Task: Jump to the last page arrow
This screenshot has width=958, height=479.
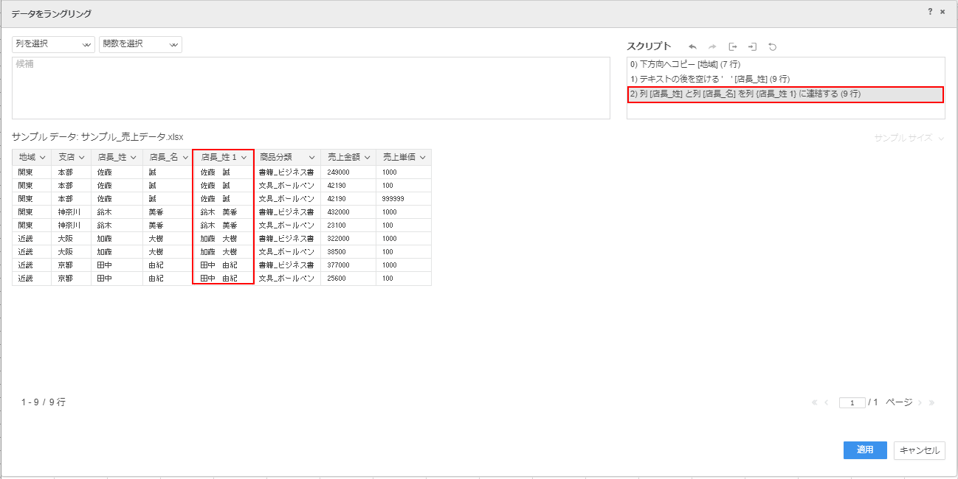Action: [x=931, y=402]
